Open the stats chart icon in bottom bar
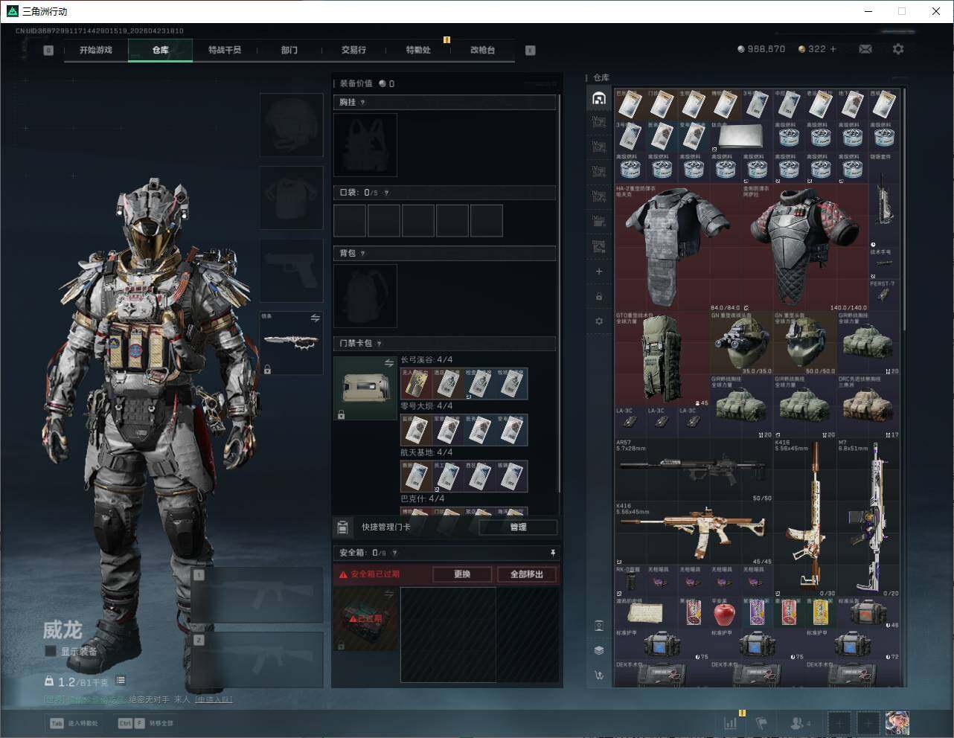 pos(731,722)
